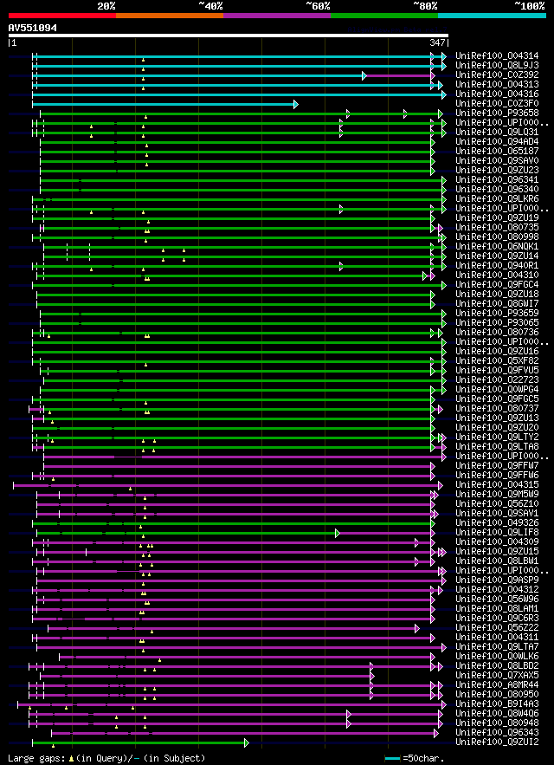Select the UniRef100_O22723 label
Image resolution: width=554 pixels, height=765 pixels.
point(497,380)
